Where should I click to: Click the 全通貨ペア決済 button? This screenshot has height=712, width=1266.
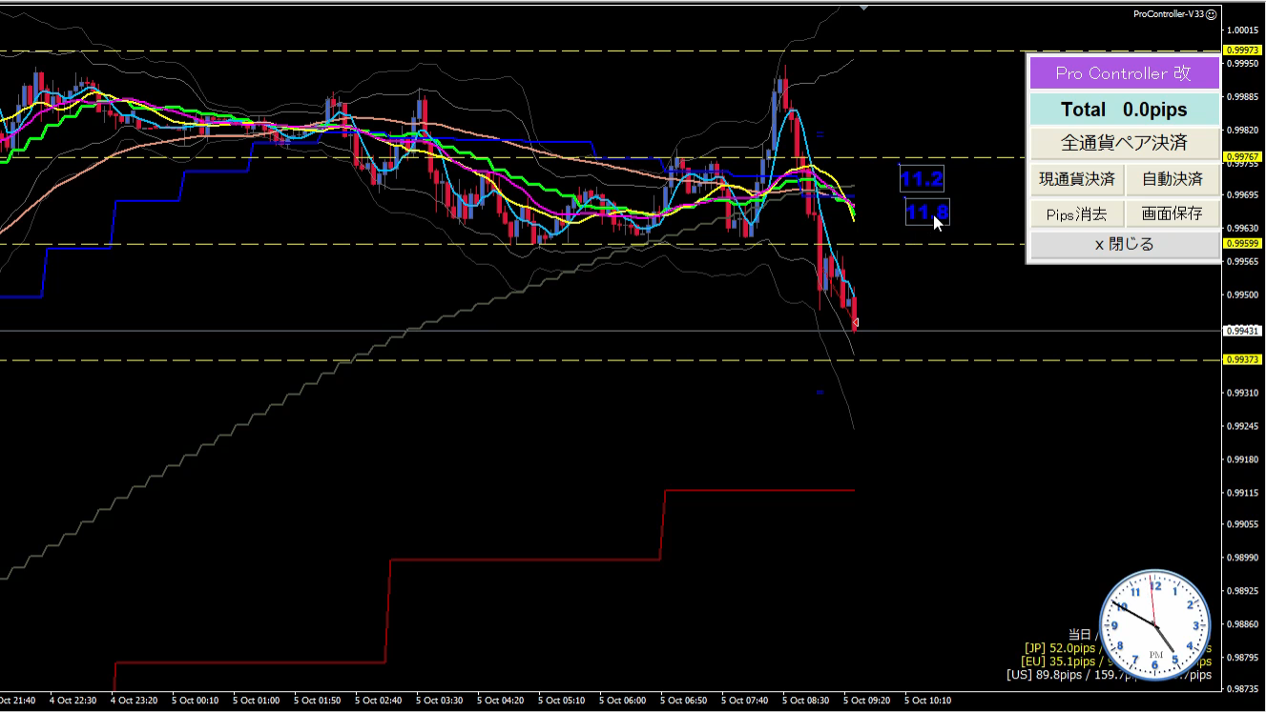[x=1124, y=144]
